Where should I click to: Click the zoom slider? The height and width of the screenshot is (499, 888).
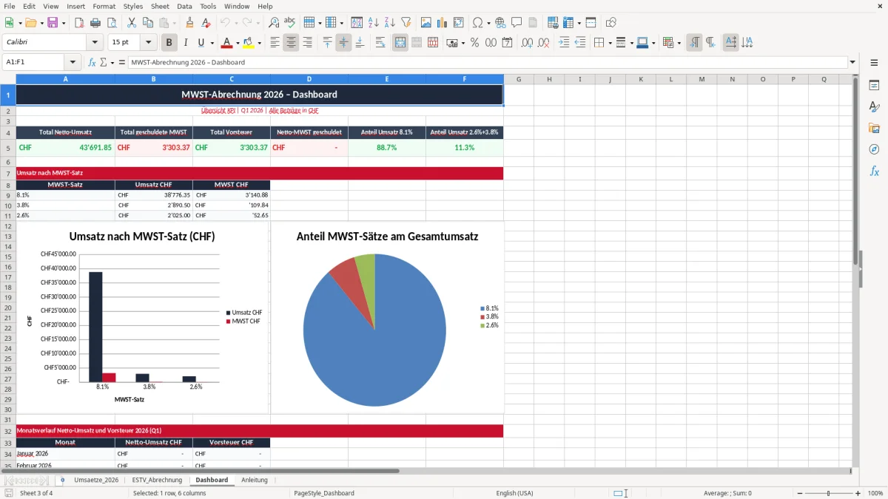pyautogui.click(x=828, y=493)
